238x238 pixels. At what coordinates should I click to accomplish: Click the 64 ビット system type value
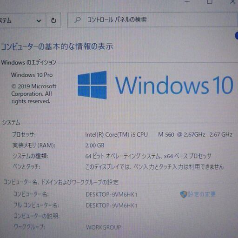pyautogui.click(x=148, y=156)
